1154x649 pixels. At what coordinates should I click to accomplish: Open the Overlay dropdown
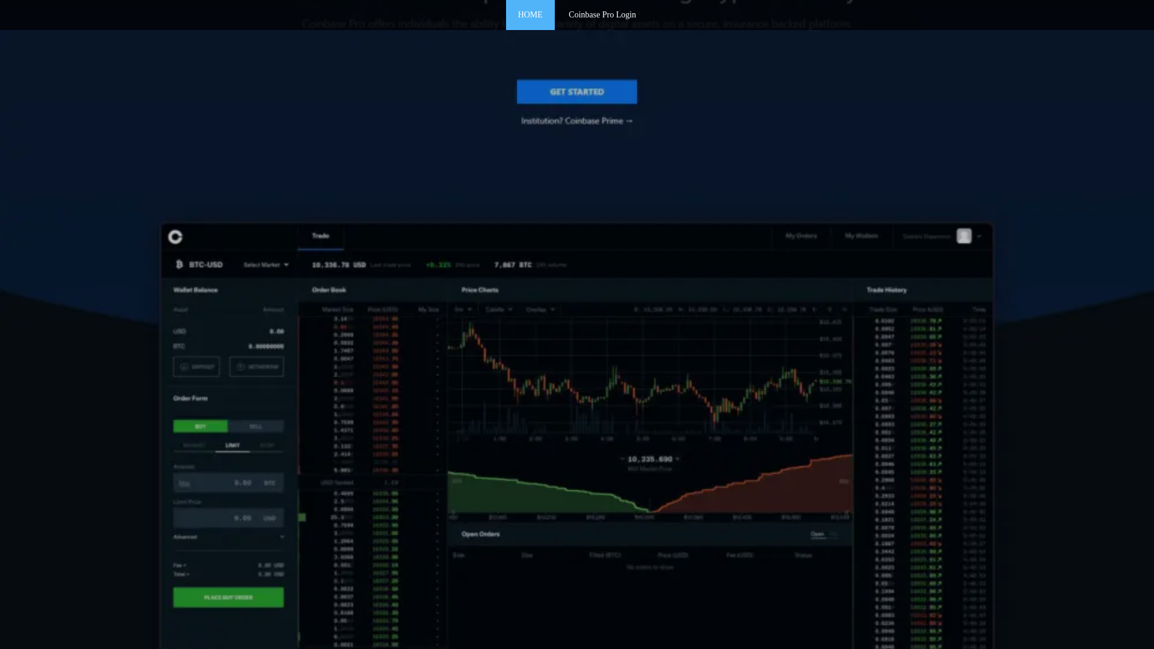(540, 309)
